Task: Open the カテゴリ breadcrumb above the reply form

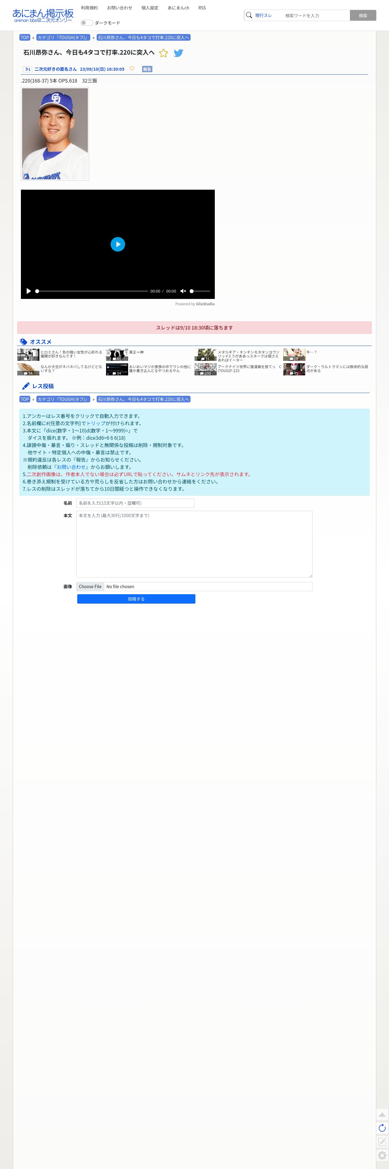Action: click(63, 399)
